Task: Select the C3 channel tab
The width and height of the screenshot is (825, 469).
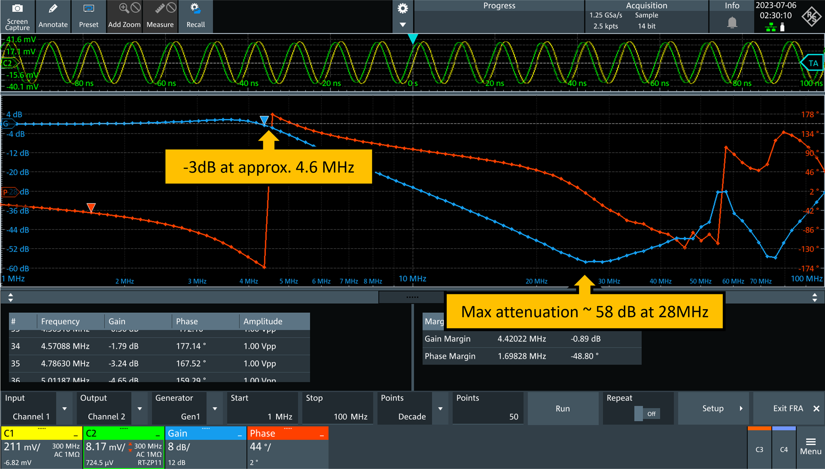Action: point(759,449)
